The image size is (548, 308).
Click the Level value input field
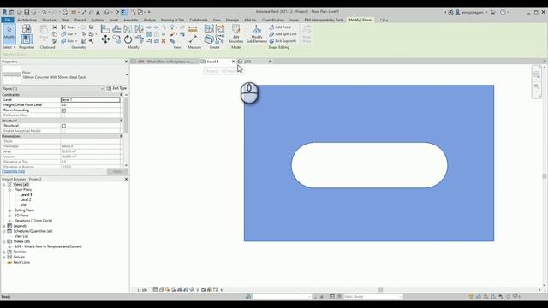point(90,100)
